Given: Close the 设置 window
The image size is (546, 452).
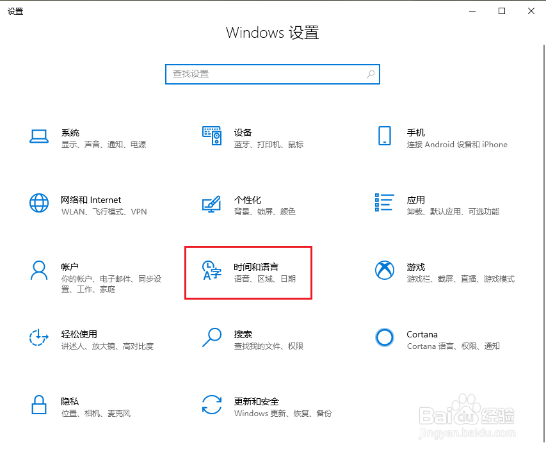Looking at the screenshot, I should [x=531, y=11].
